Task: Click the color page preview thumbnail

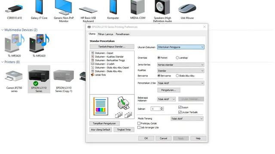Action: (101, 106)
